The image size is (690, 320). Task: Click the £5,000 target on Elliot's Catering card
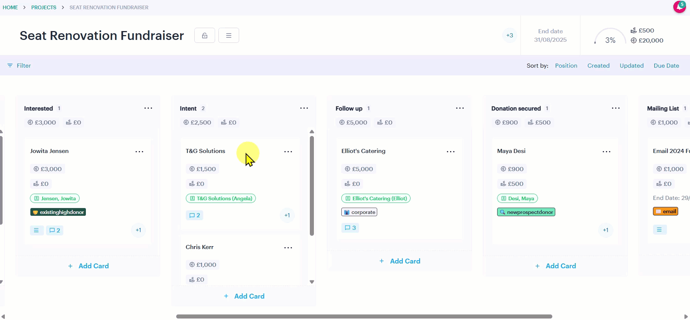(359, 169)
